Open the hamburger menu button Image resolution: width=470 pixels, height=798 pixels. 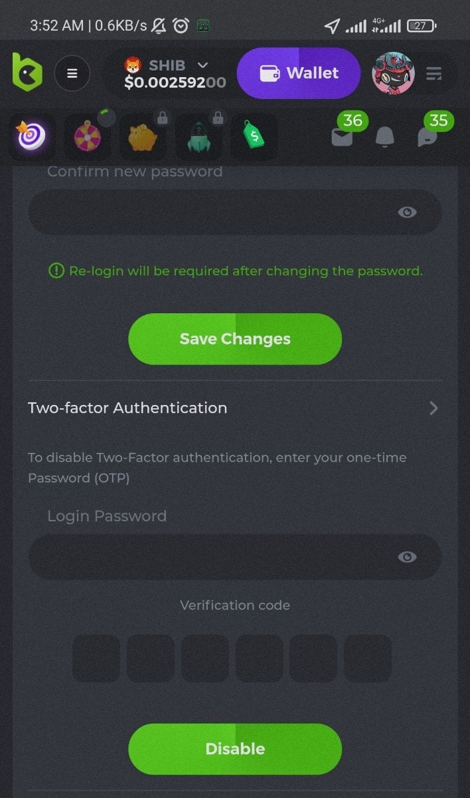[72, 73]
